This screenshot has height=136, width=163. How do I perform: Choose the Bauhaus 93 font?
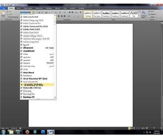(x=37, y=97)
